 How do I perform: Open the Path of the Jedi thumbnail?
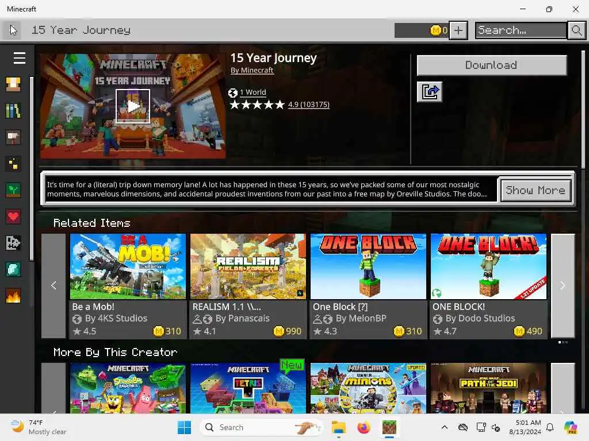tap(488, 388)
